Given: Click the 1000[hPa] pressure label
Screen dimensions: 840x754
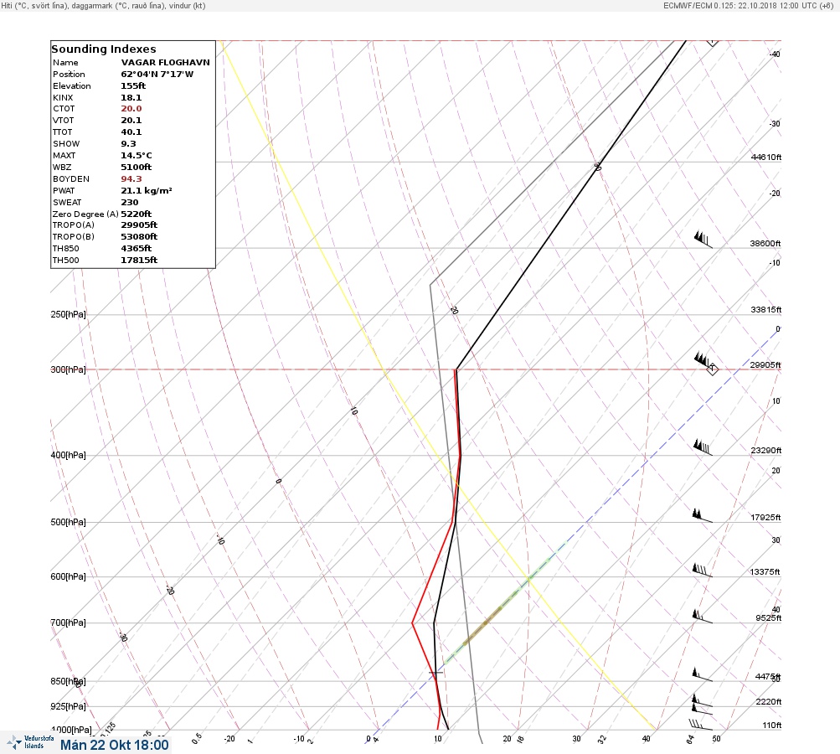Looking at the screenshot, I should coord(71,730).
